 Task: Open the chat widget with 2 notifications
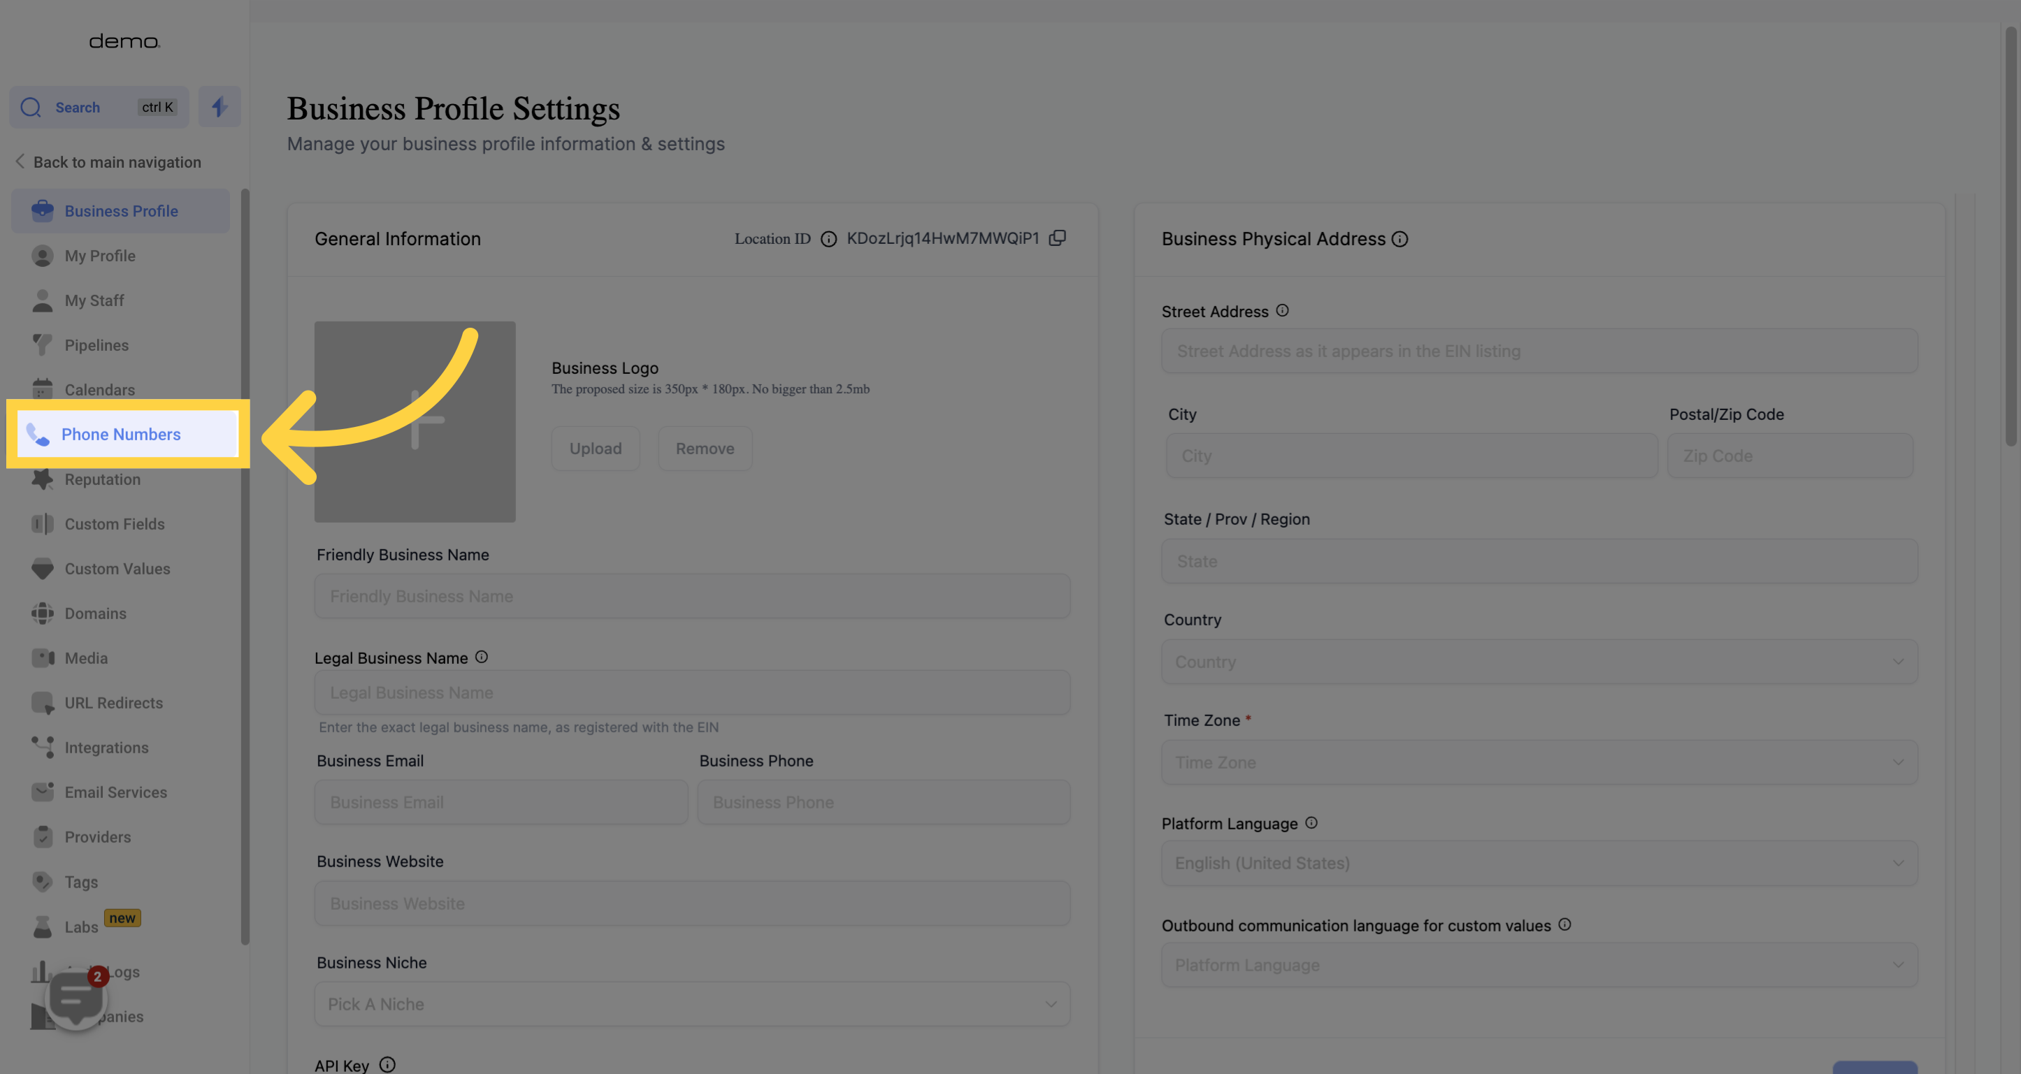click(x=76, y=998)
